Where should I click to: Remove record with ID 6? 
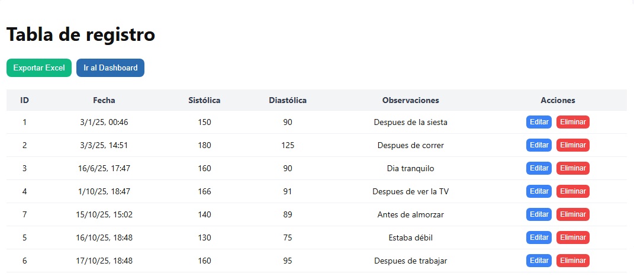click(572, 261)
